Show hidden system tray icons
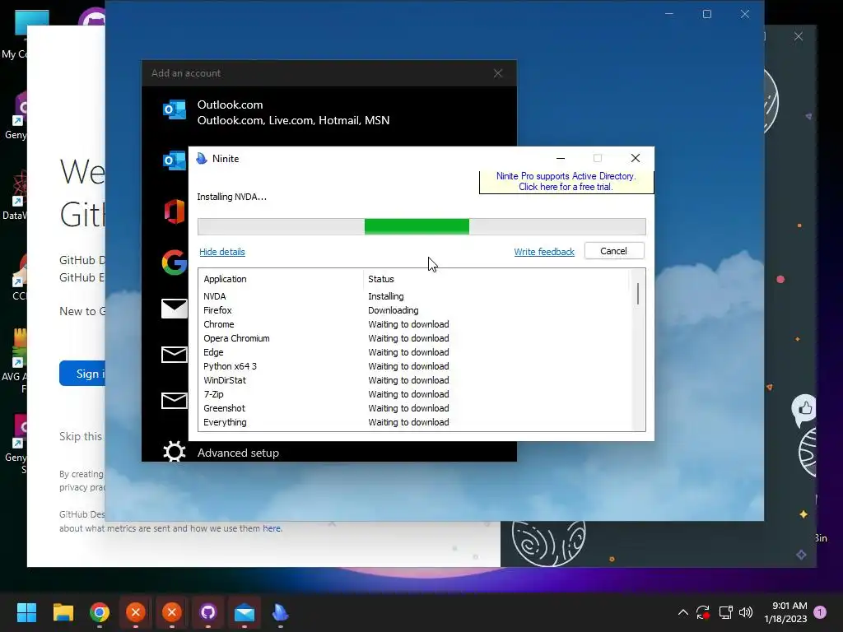Image resolution: width=843 pixels, height=632 pixels. tap(682, 612)
